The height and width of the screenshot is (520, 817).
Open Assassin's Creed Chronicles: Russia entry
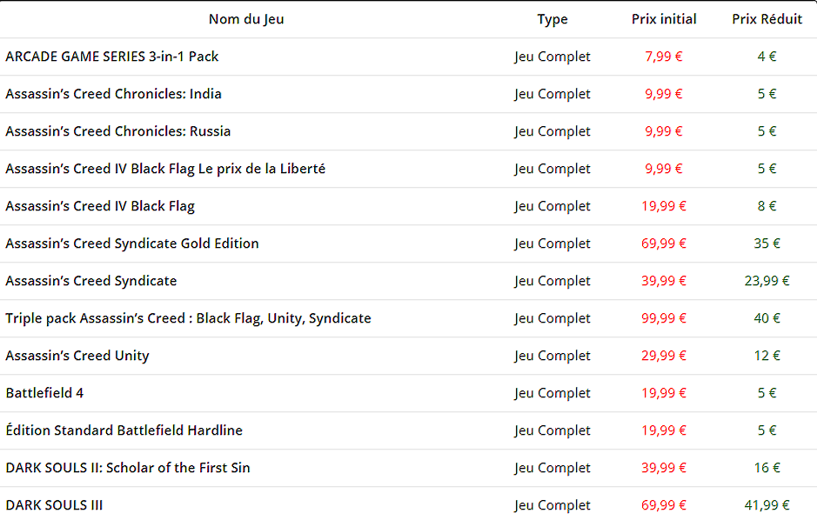point(117,131)
